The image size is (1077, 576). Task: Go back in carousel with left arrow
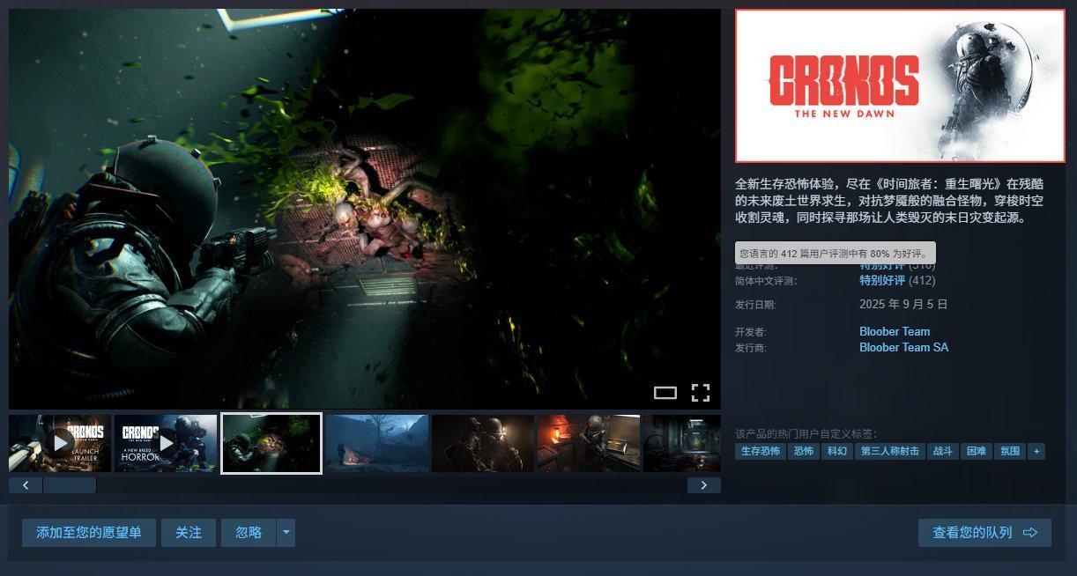[x=26, y=484]
